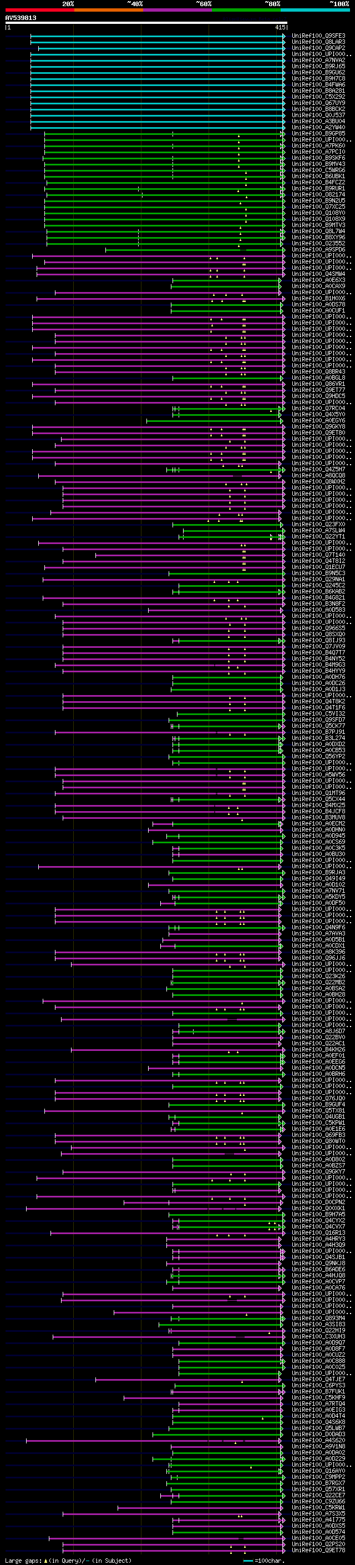
Task: Open UniRef100_Q4SMW4 hit
Action: click(318, 274)
